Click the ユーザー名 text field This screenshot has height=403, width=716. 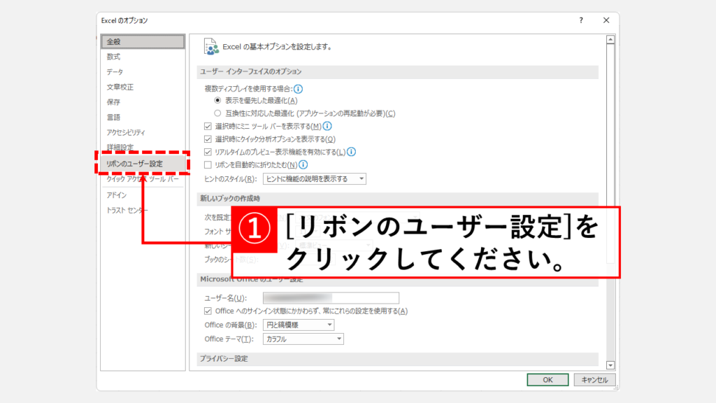click(330, 298)
